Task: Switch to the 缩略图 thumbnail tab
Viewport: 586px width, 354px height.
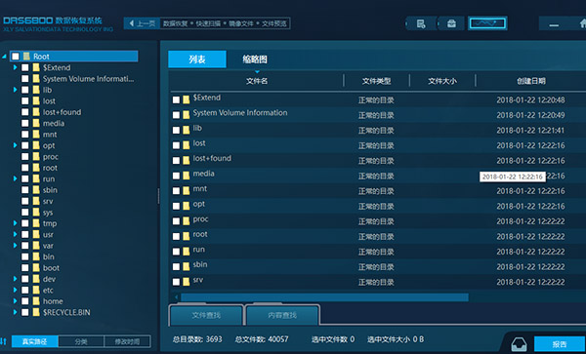Action: 255,59
